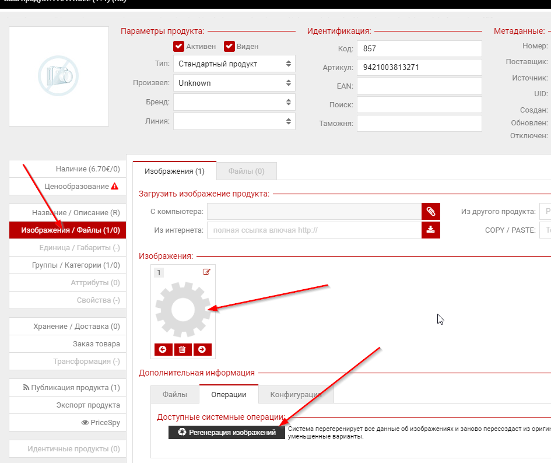Move image left with arrow button

coord(163,349)
